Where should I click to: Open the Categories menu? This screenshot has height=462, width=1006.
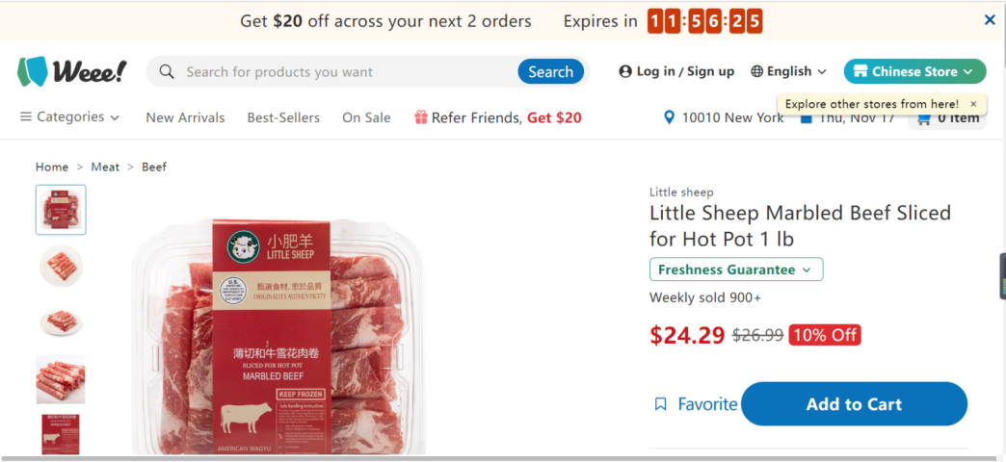[69, 117]
